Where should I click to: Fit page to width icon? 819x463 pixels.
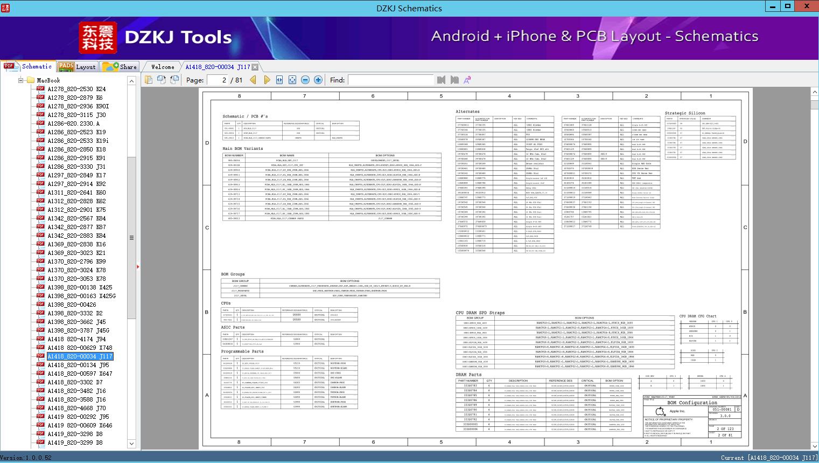(x=279, y=80)
